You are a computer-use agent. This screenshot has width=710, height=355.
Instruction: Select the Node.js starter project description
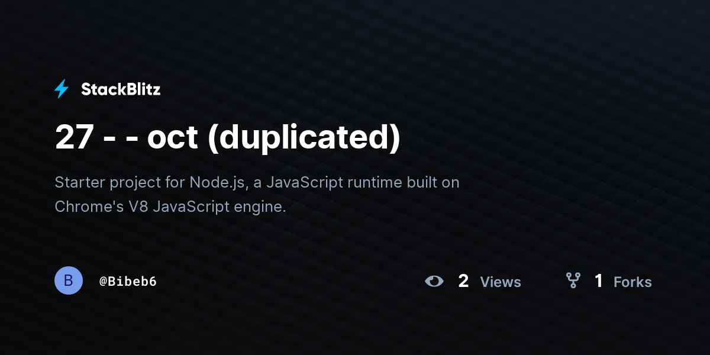click(257, 195)
